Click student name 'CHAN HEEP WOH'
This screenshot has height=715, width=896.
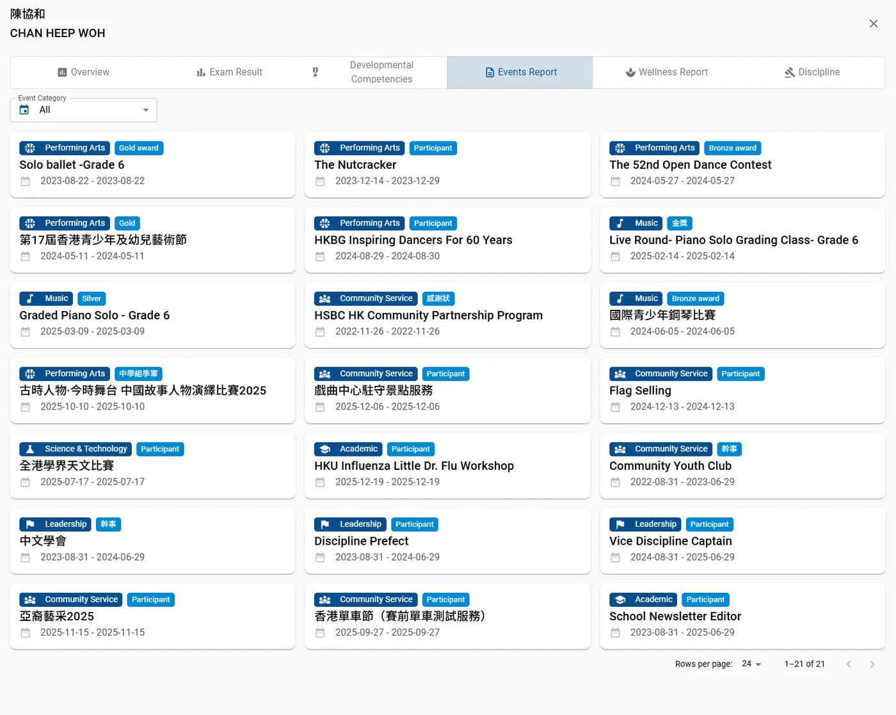coord(58,33)
